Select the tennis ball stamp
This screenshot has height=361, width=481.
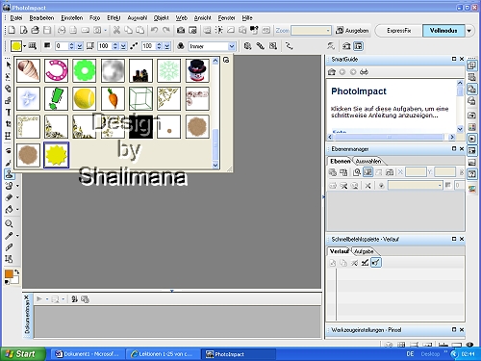85,98
